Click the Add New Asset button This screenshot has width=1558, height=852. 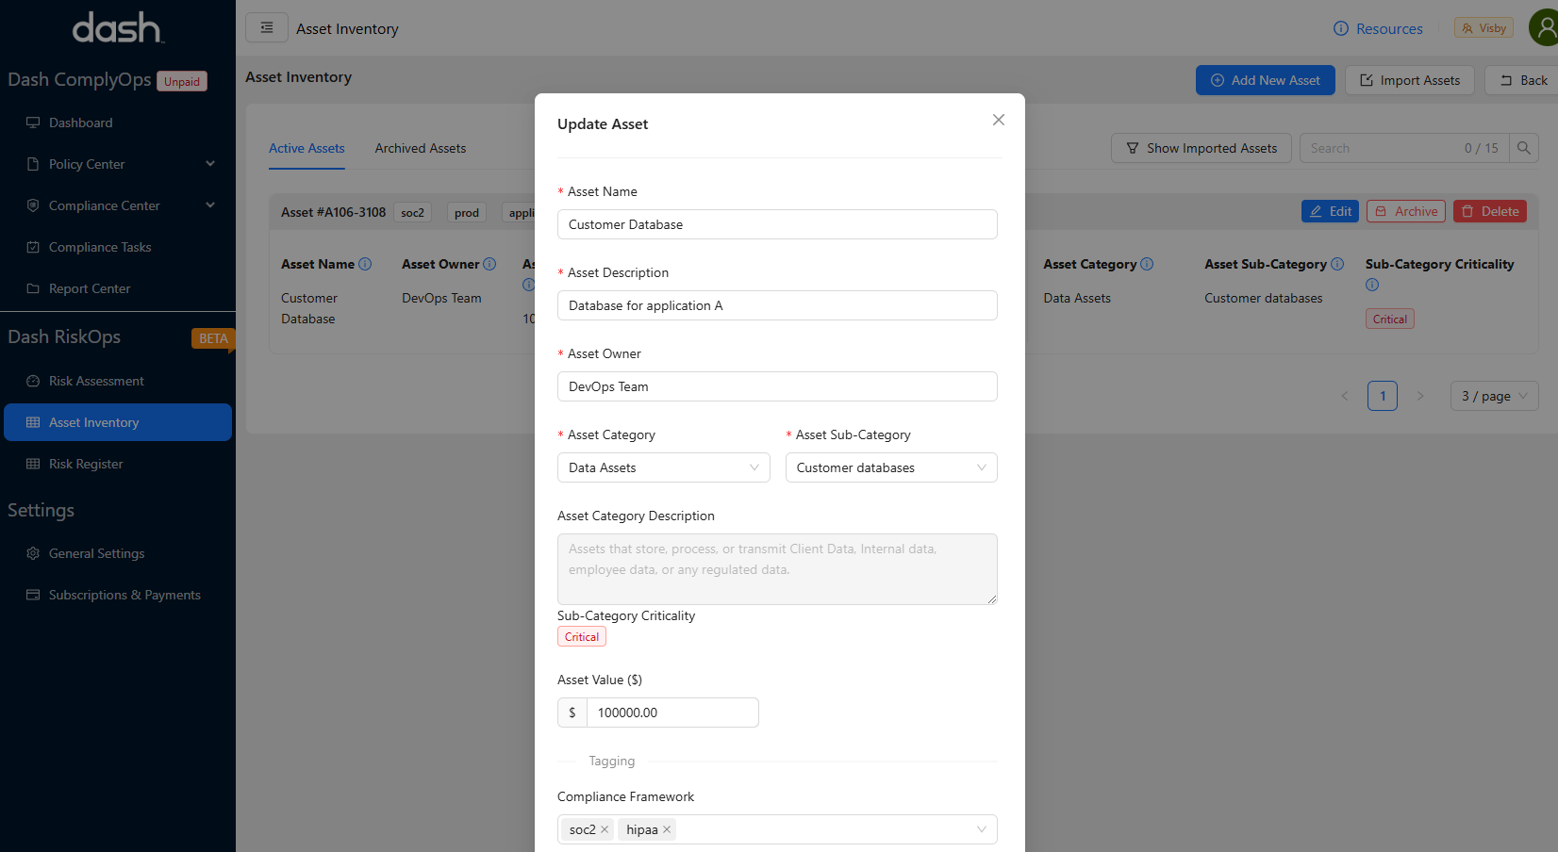point(1265,80)
